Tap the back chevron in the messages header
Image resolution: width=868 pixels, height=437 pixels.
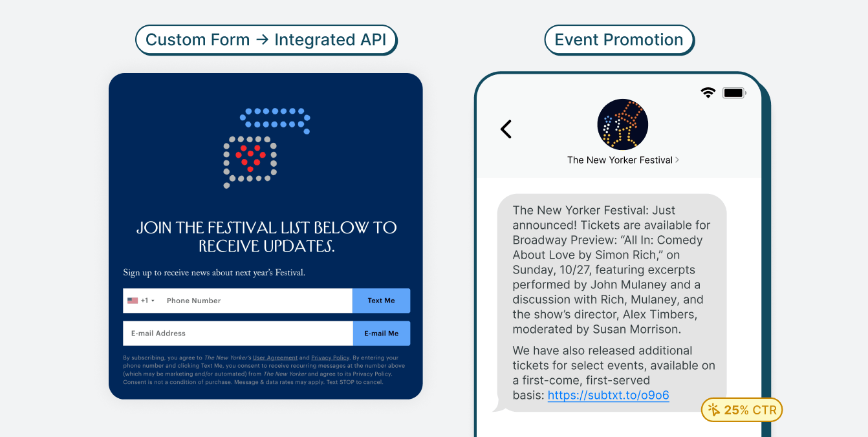(x=506, y=129)
